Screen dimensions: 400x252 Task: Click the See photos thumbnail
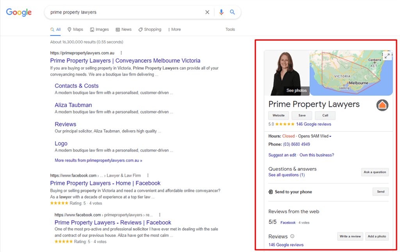coord(287,73)
